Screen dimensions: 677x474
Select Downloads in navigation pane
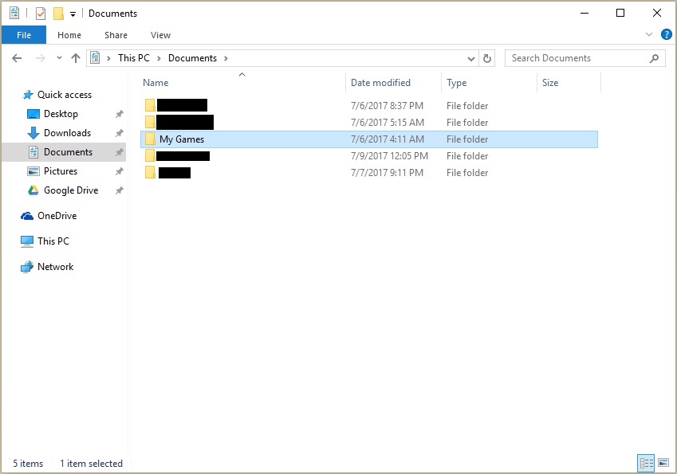67,133
